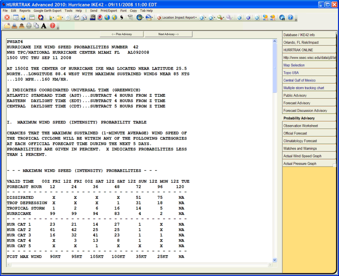Image resolution: width=339 pixels, height=276 pixels.
Task: Click the red X exit toolbar icon
Action: [x=7, y=18]
